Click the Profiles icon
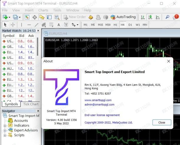180x145 pixels. click(x=15, y=17)
